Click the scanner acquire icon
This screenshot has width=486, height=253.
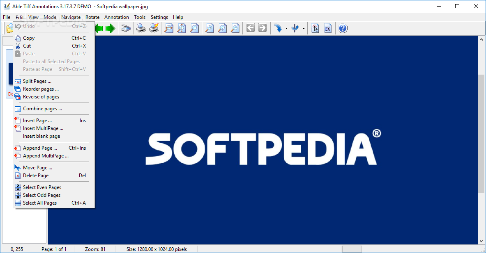coord(126,28)
